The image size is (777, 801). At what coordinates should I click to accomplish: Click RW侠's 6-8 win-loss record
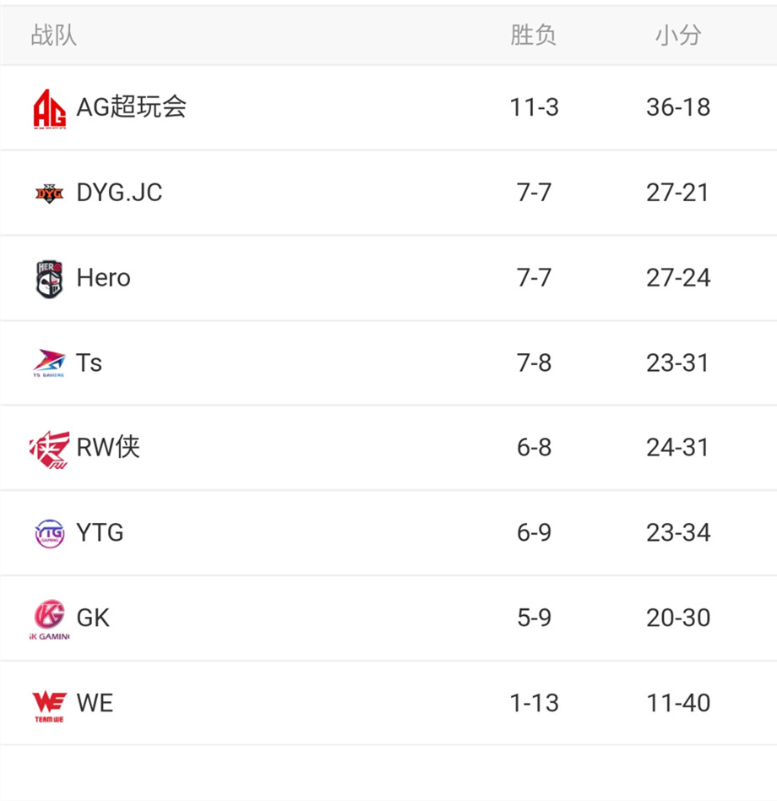tap(534, 448)
